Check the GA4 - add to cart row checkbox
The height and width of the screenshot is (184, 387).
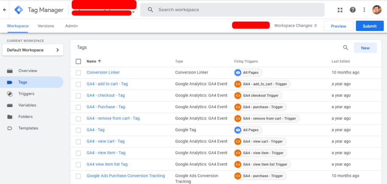click(78, 84)
